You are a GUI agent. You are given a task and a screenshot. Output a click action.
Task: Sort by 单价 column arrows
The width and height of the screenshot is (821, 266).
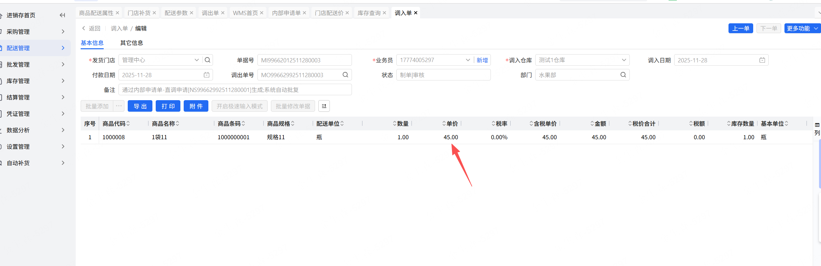click(x=444, y=123)
